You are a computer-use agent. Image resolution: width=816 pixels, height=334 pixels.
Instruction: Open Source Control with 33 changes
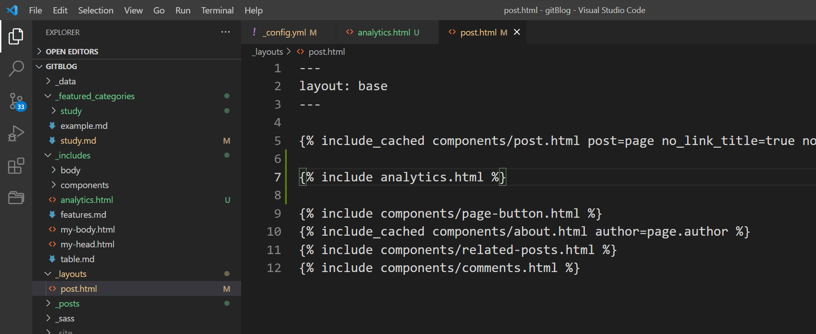tap(17, 102)
